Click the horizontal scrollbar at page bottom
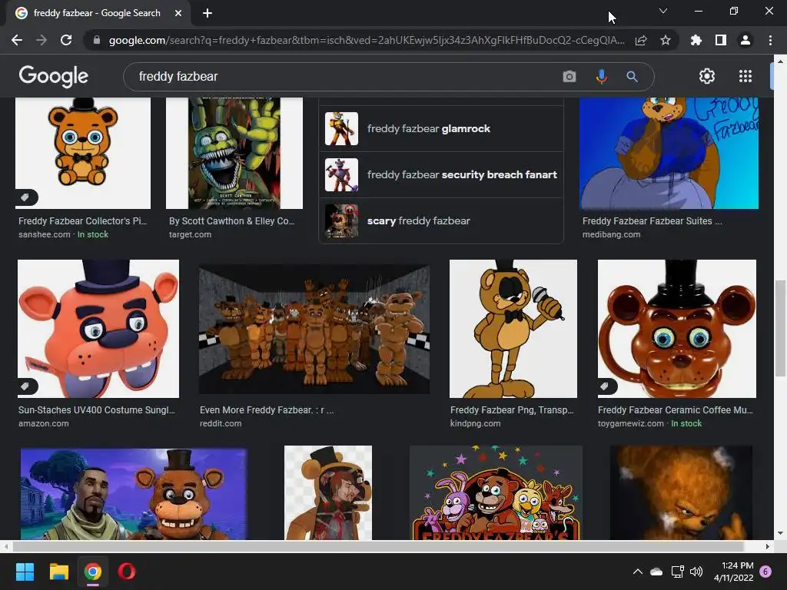This screenshot has height=590, width=787. click(x=377, y=546)
